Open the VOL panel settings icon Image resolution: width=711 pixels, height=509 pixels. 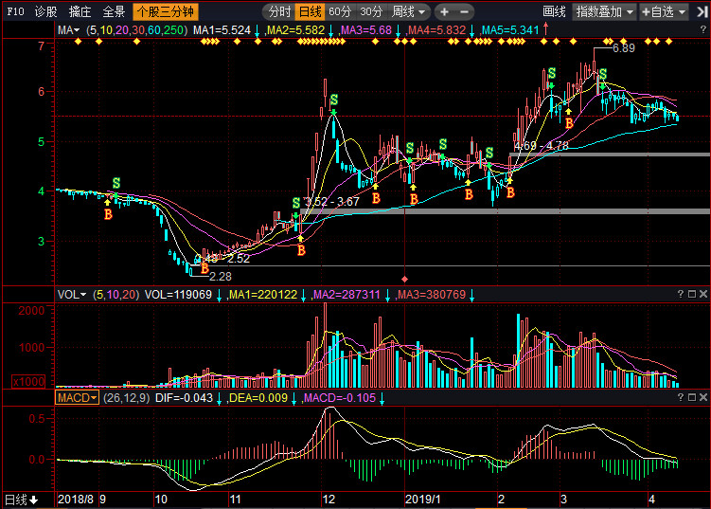pyautogui.click(x=690, y=295)
